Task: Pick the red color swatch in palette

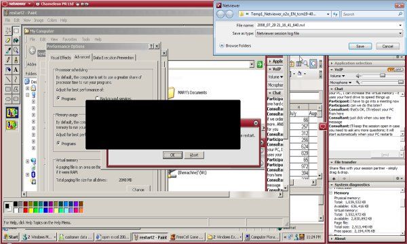Action: [x=26, y=210]
